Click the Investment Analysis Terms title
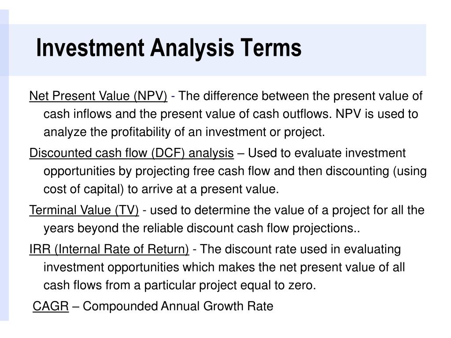This screenshot has height=338, width=451. coord(169,48)
